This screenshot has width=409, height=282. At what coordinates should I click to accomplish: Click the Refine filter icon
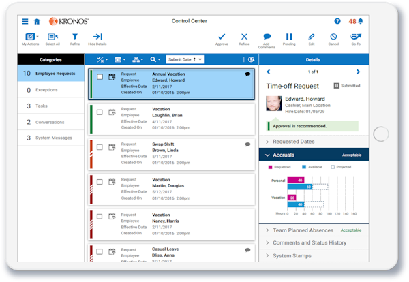(x=74, y=37)
